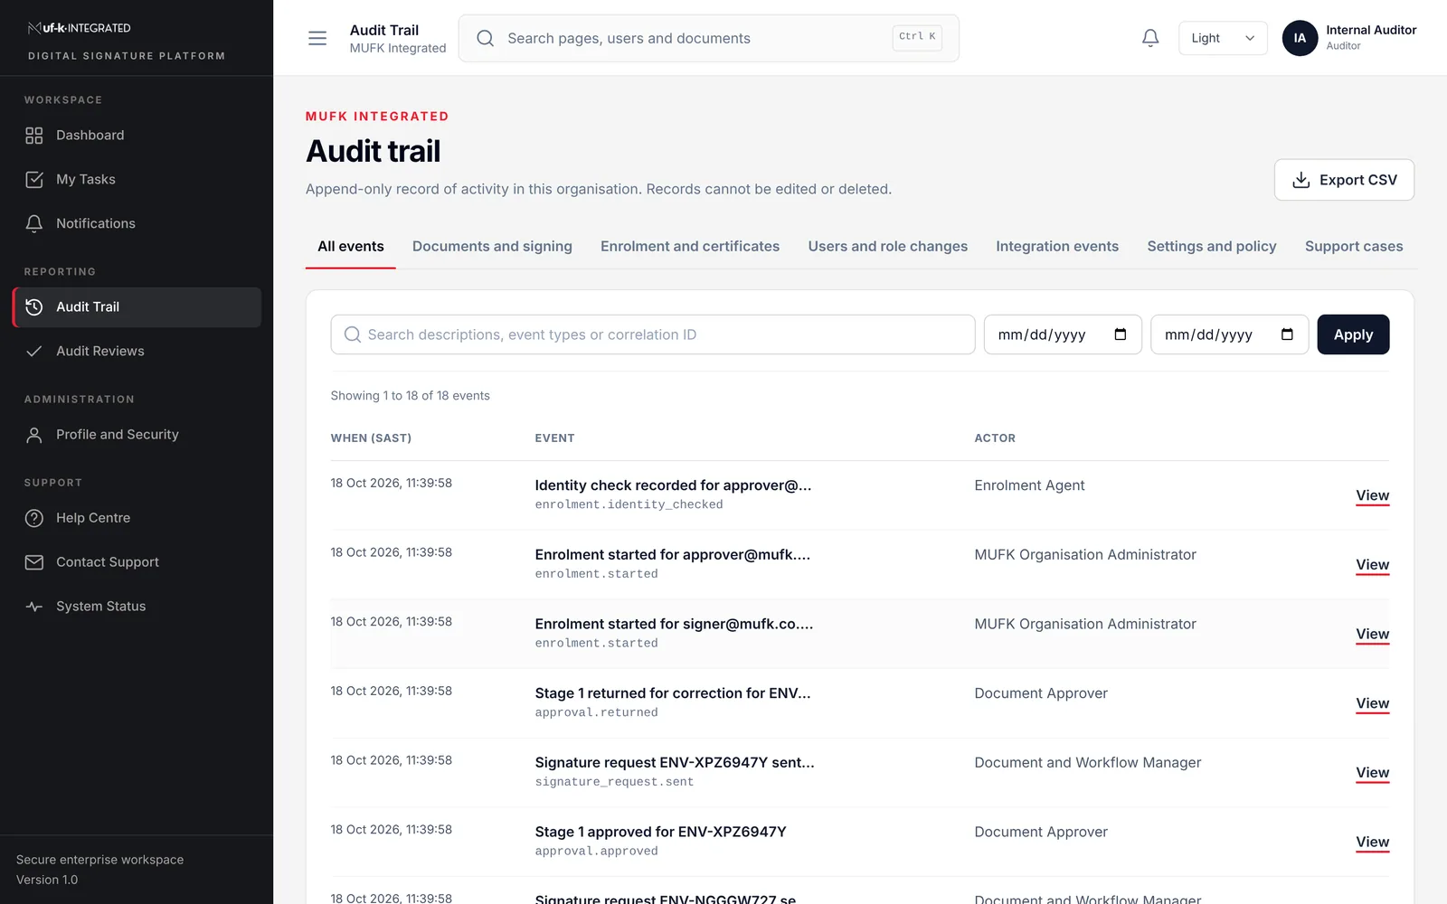This screenshot has height=904, width=1447.
Task: Switch to Users and role changes tab
Action: pos(887,246)
